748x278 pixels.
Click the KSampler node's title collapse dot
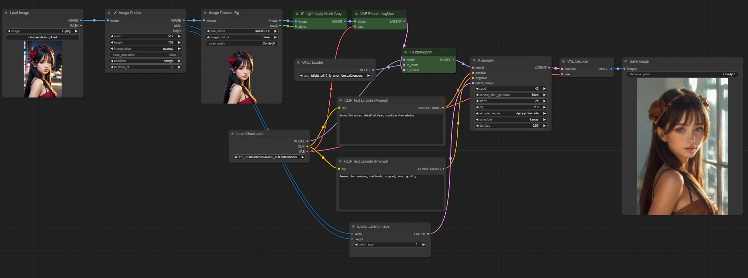click(x=474, y=61)
